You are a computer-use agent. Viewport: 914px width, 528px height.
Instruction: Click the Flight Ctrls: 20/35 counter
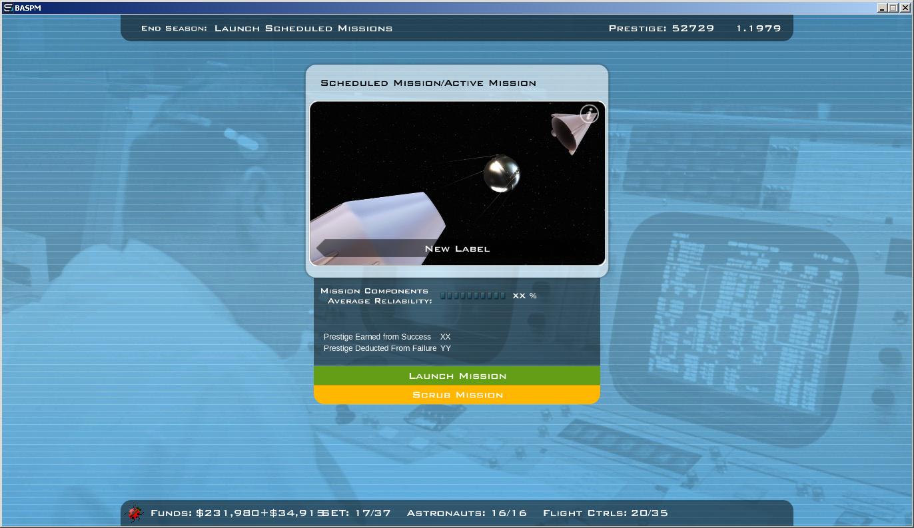606,513
